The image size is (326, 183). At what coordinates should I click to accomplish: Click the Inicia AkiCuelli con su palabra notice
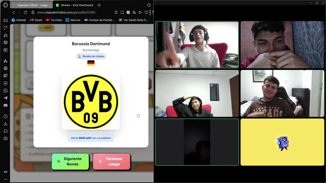click(x=91, y=138)
